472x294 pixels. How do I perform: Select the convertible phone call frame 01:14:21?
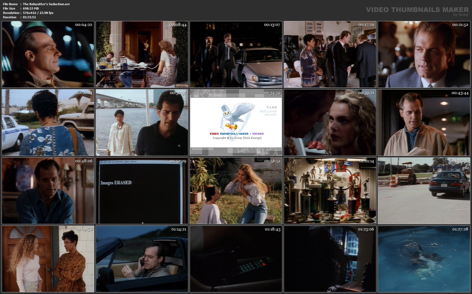click(142, 259)
